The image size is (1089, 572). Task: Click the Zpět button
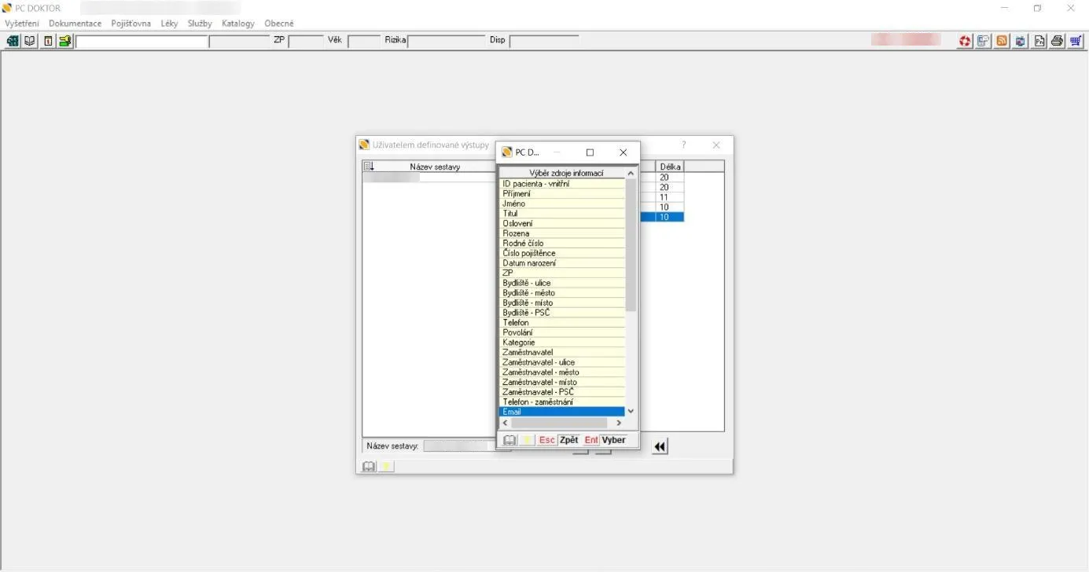(x=569, y=440)
